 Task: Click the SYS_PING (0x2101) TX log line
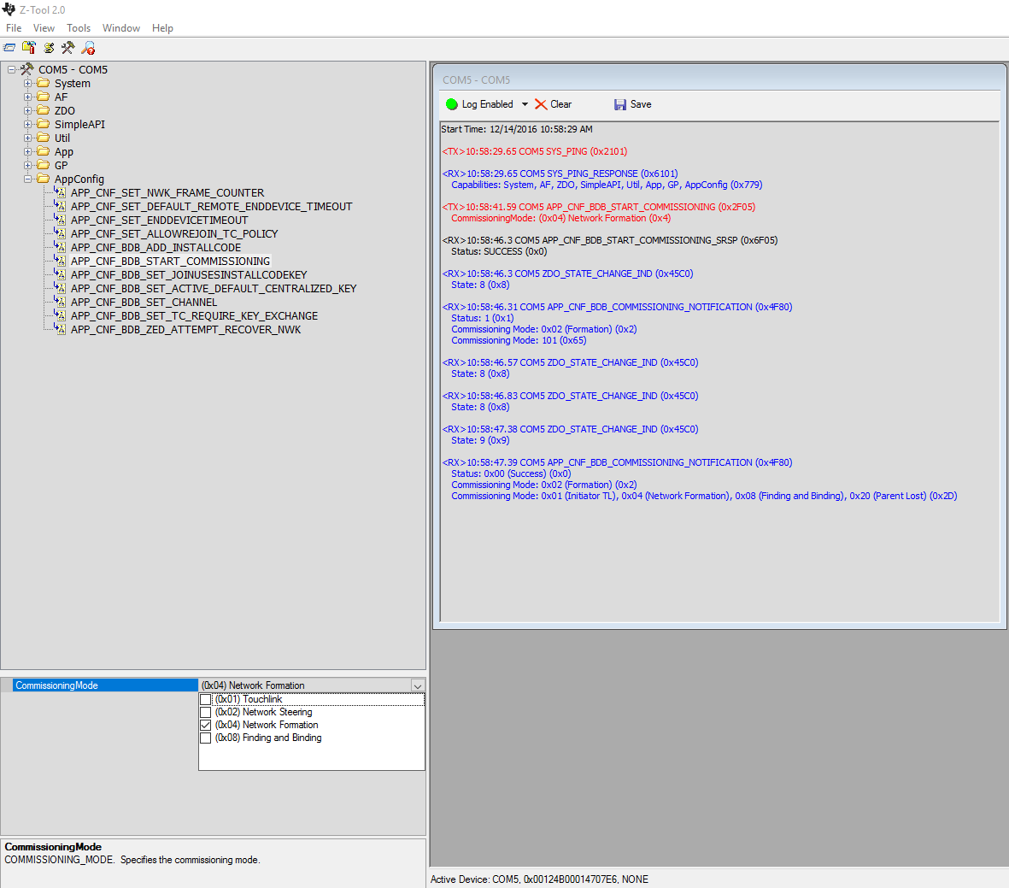tap(535, 151)
